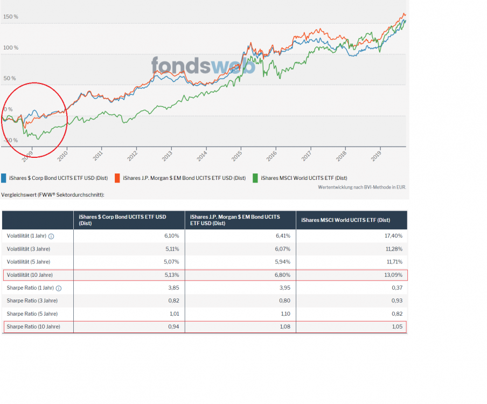The image size is (487, 404).
Task: Click the 150 % y-axis label
Action: point(11,17)
